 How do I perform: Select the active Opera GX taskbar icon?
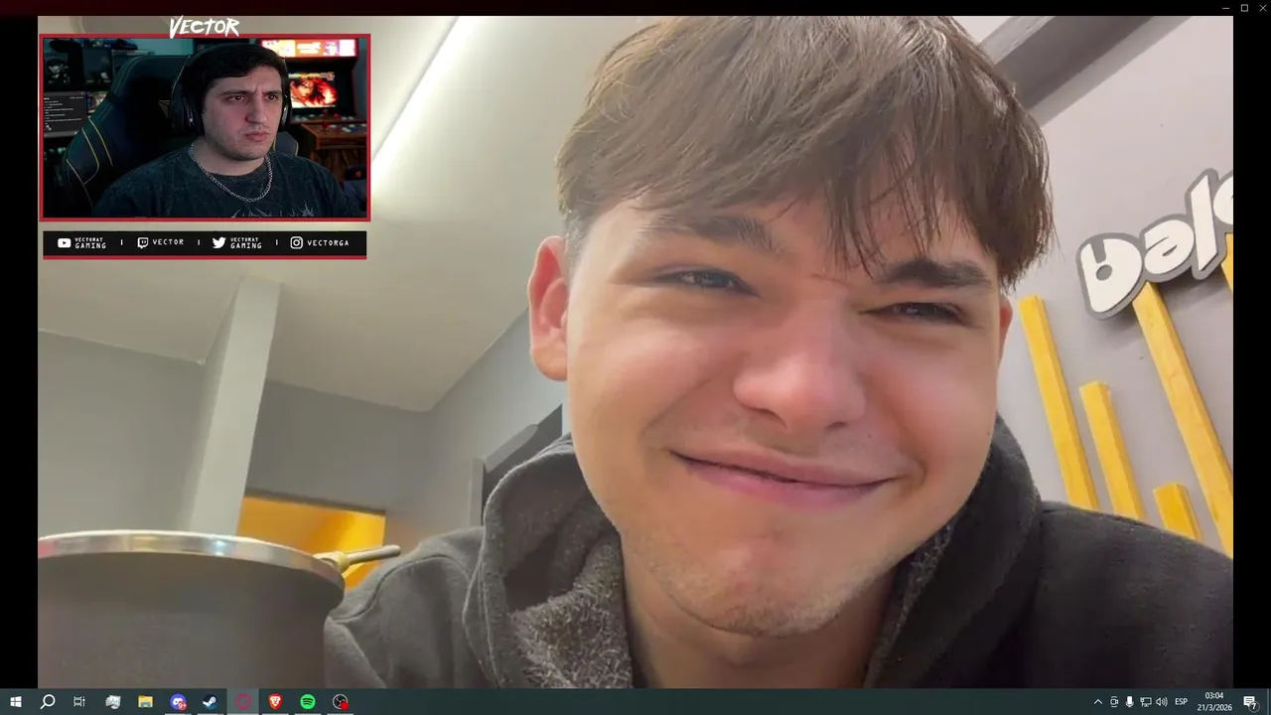tap(242, 702)
